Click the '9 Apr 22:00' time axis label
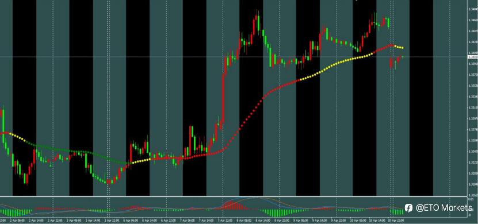The image size is (478, 224). coord(338,221)
